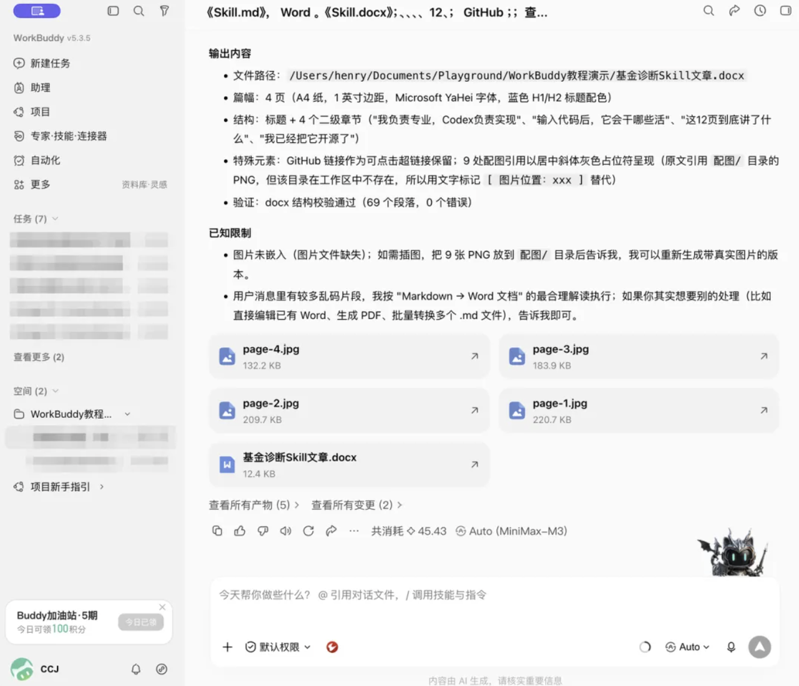The image size is (799, 686).
Task: Toggle the sidebar panel icon at top left
Action: point(113,11)
